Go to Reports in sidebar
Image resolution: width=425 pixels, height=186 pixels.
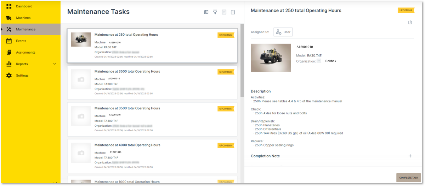tap(22, 64)
